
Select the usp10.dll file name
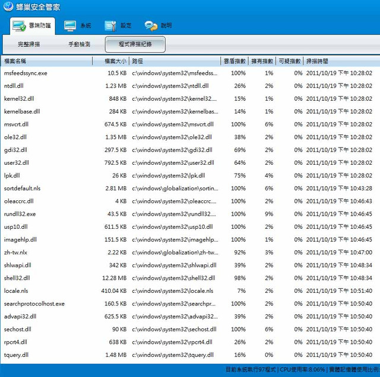click(16, 227)
